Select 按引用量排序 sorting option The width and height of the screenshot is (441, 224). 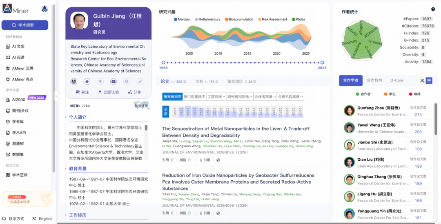click(194, 97)
